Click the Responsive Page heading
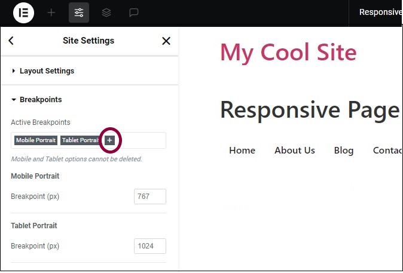 (x=310, y=111)
